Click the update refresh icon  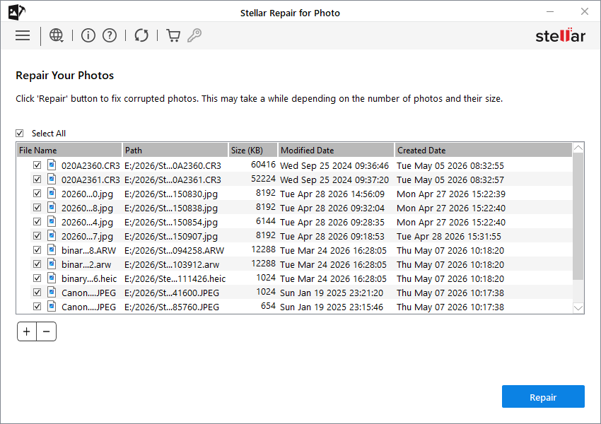click(141, 35)
